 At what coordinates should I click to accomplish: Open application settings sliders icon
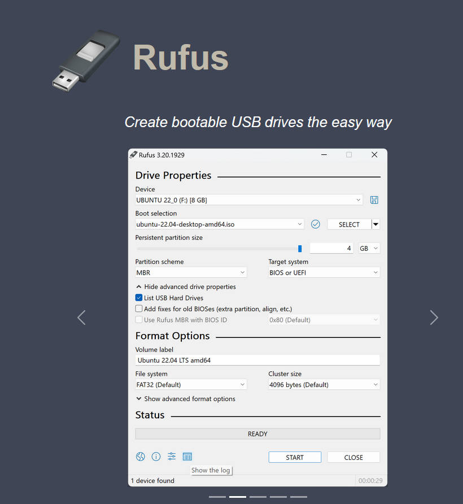172,457
